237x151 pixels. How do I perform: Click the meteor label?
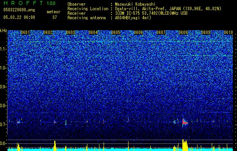54,12
